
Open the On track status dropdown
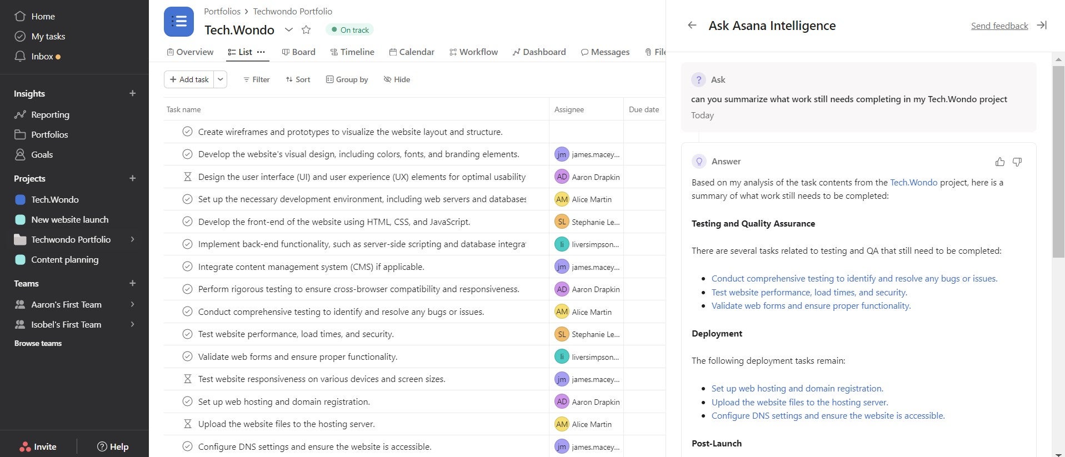pos(349,30)
